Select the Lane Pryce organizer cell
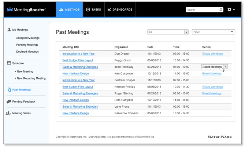This screenshot has width=245, height=148. coord(122,107)
